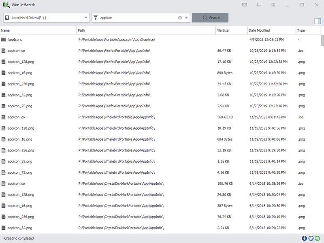Click the mail icon in title bar
Screen dimensions: 324x243
coord(245,5)
